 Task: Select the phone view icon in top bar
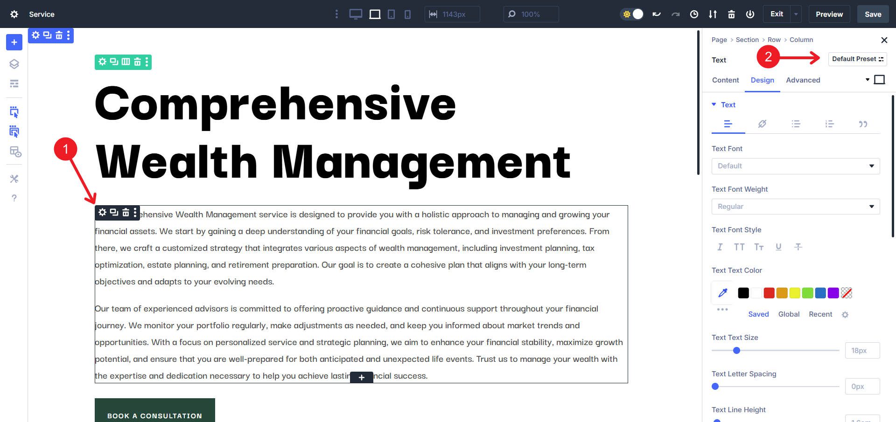tap(407, 14)
